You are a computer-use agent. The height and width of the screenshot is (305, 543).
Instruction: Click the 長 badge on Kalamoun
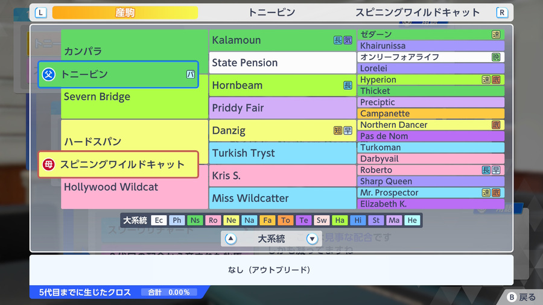(338, 40)
